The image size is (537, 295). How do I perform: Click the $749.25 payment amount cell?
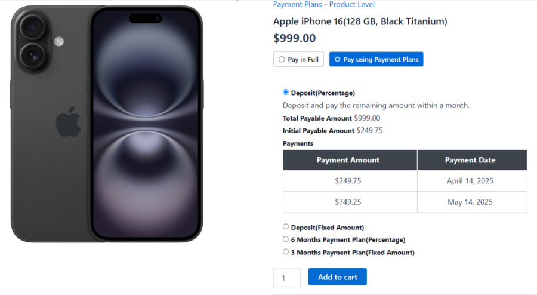tap(348, 202)
